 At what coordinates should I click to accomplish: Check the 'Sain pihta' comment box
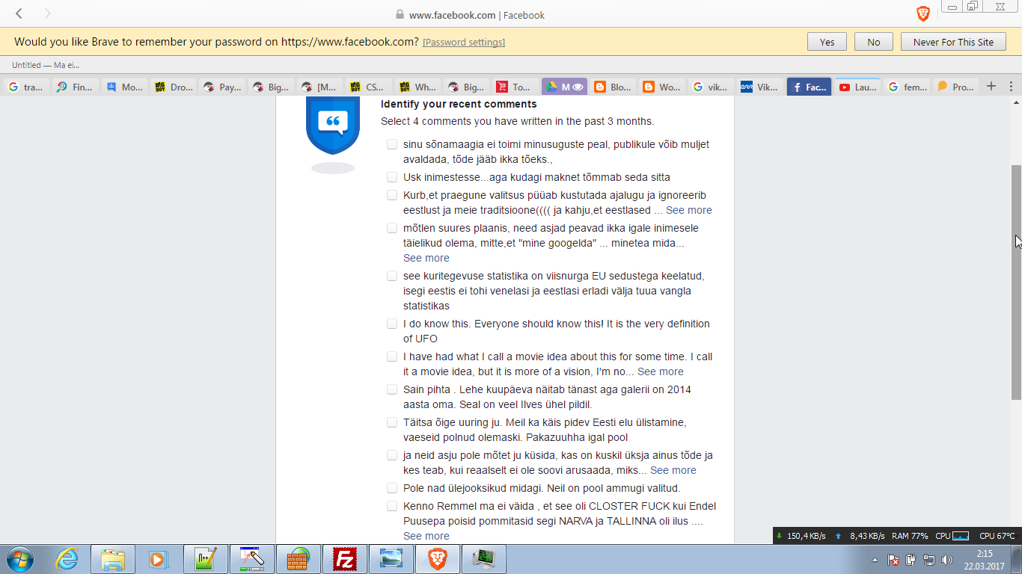[x=392, y=389]
